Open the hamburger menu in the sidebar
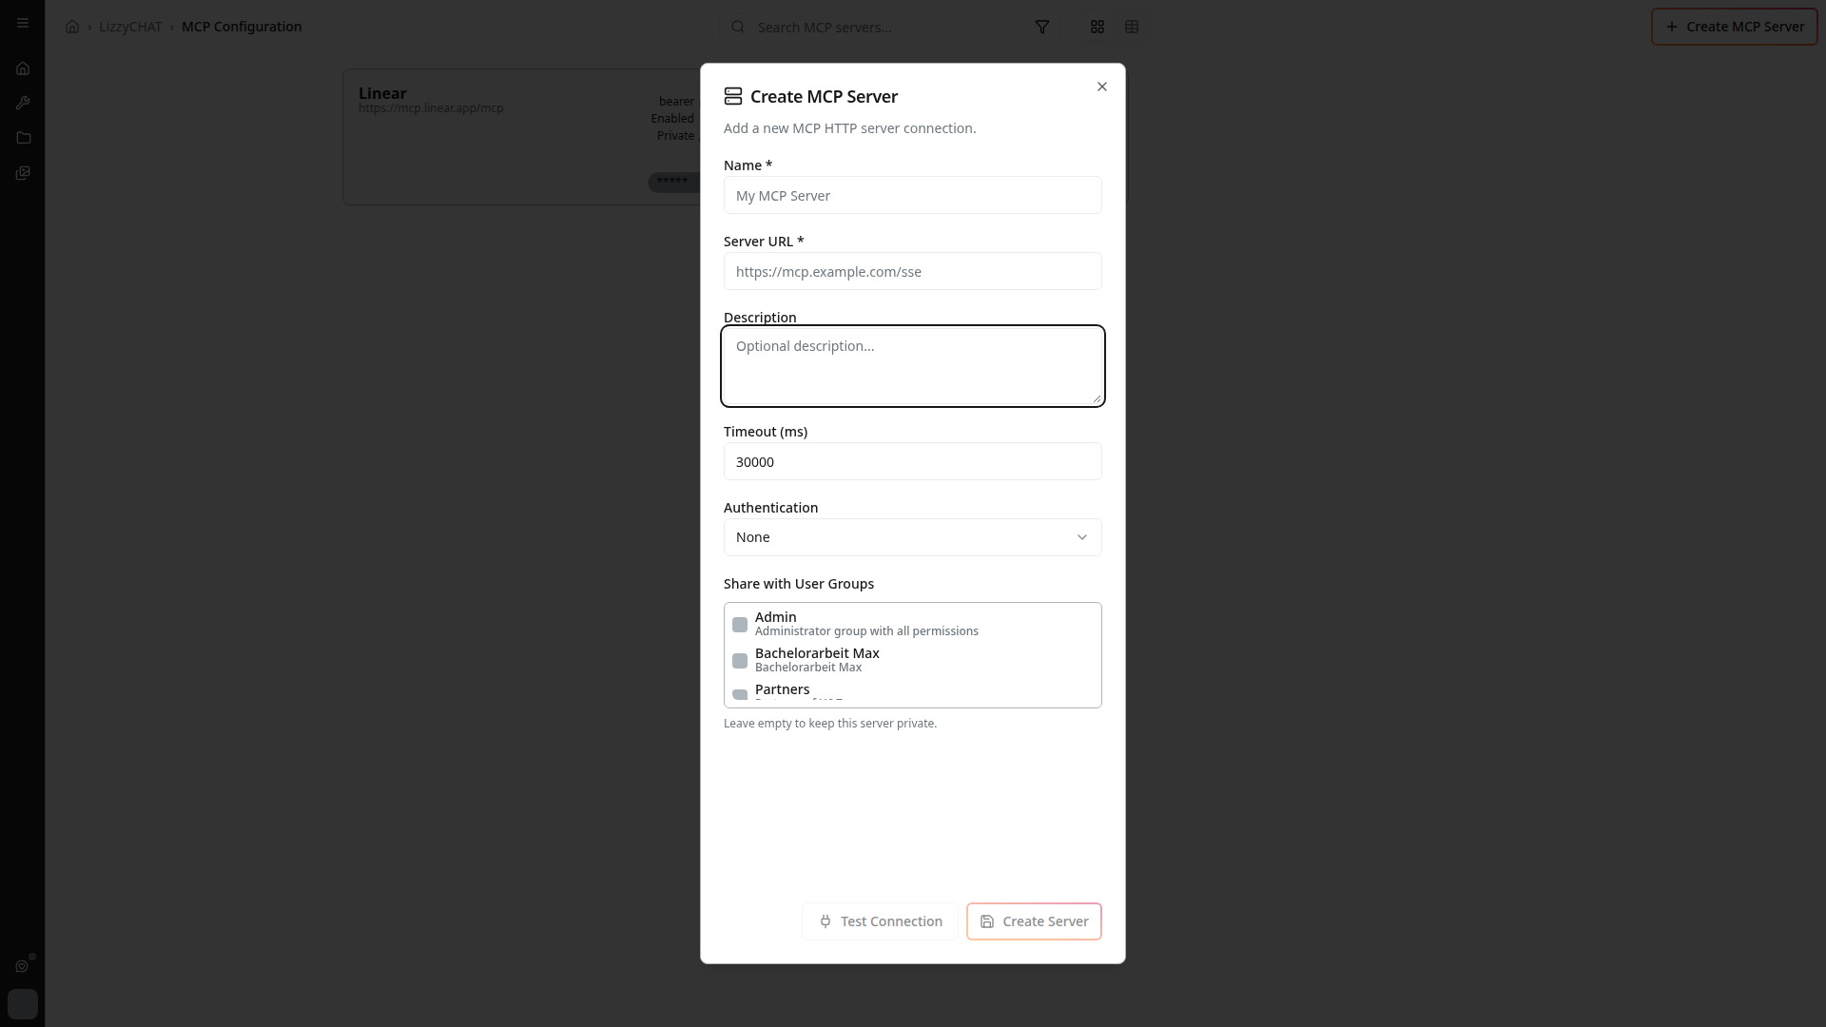The height and width of the screenshot is (1027, 1826). [x=23, y=23]
